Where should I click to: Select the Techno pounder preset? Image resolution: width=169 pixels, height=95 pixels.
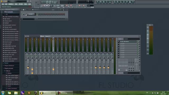click(9, 61)
